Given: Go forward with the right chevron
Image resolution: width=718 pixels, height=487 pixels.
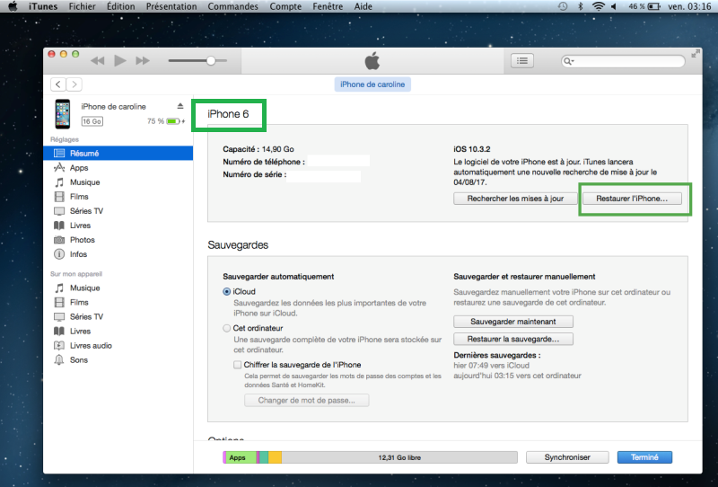Looking at the screenshot, I should pos(74,84).
